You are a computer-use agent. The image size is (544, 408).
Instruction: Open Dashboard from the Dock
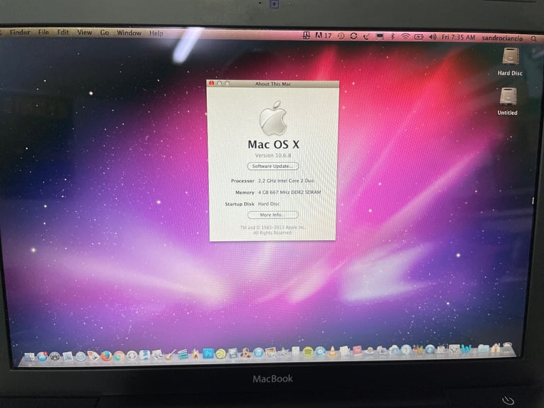(55, 356)
